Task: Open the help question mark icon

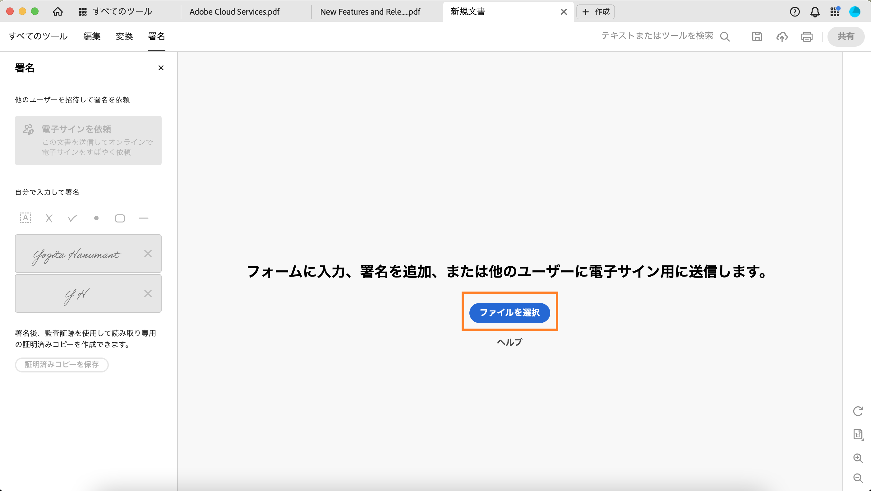Action: click(x=795, y=12)
